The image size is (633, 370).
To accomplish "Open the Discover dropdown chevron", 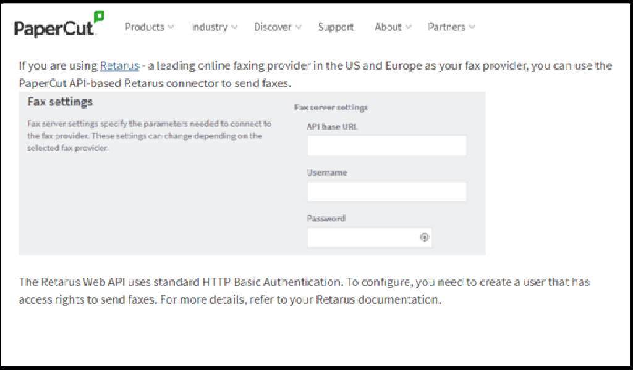I will (299, 27).
